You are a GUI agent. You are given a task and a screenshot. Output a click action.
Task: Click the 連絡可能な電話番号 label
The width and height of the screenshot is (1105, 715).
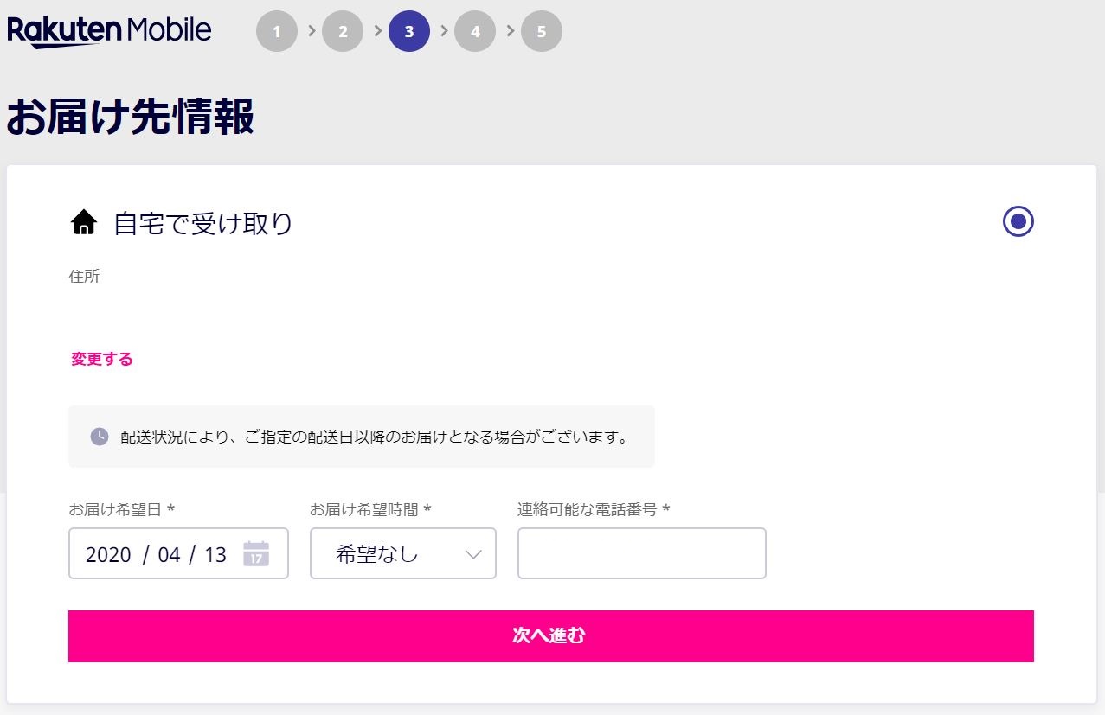594,510
